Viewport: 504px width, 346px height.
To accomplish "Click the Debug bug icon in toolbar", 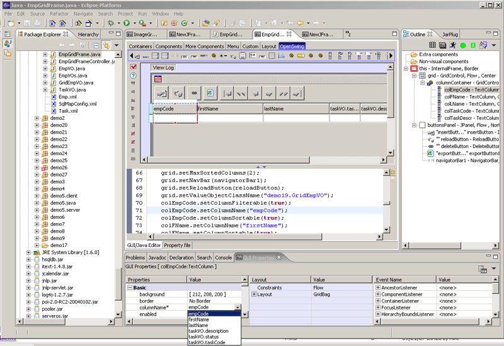I will coord(110,23).
